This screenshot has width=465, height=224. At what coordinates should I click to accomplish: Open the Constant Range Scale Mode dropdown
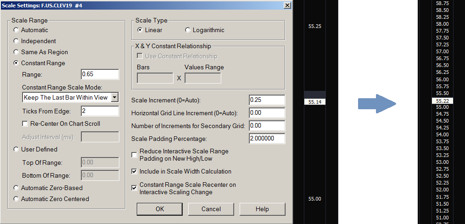[x=115, y=97]
